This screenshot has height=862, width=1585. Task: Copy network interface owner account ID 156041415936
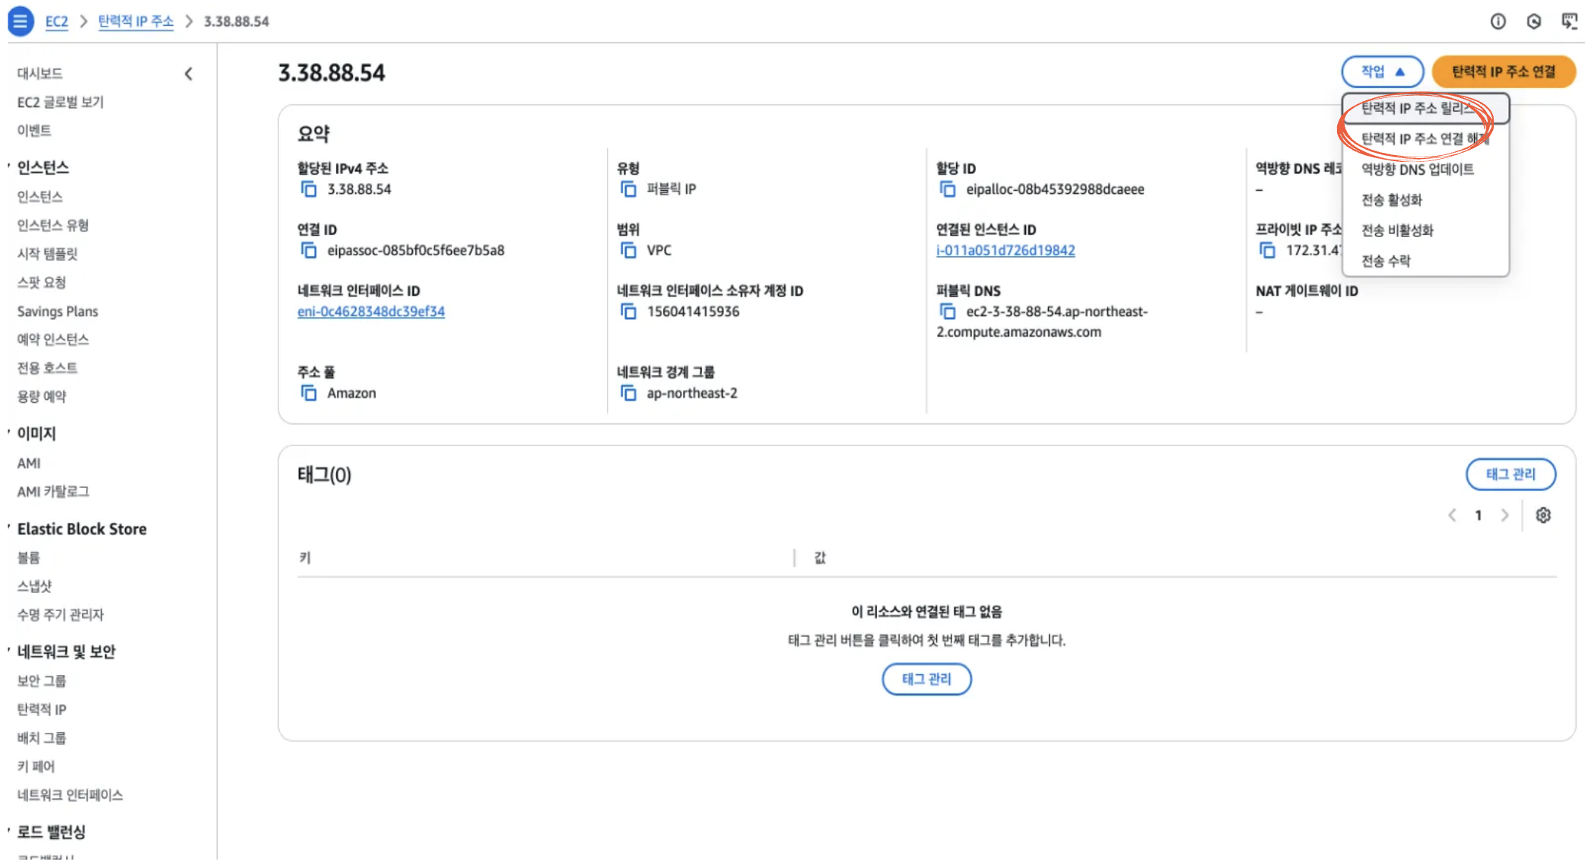point(628,312)
